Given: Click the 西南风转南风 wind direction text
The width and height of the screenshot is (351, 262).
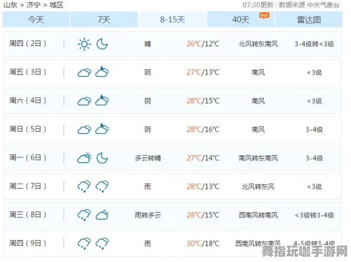Looking at the screenshot, I should pyautogui.click(x=258, y=215).
